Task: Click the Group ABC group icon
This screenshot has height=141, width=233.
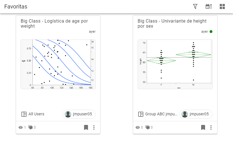Action: (x=141, y=114)
